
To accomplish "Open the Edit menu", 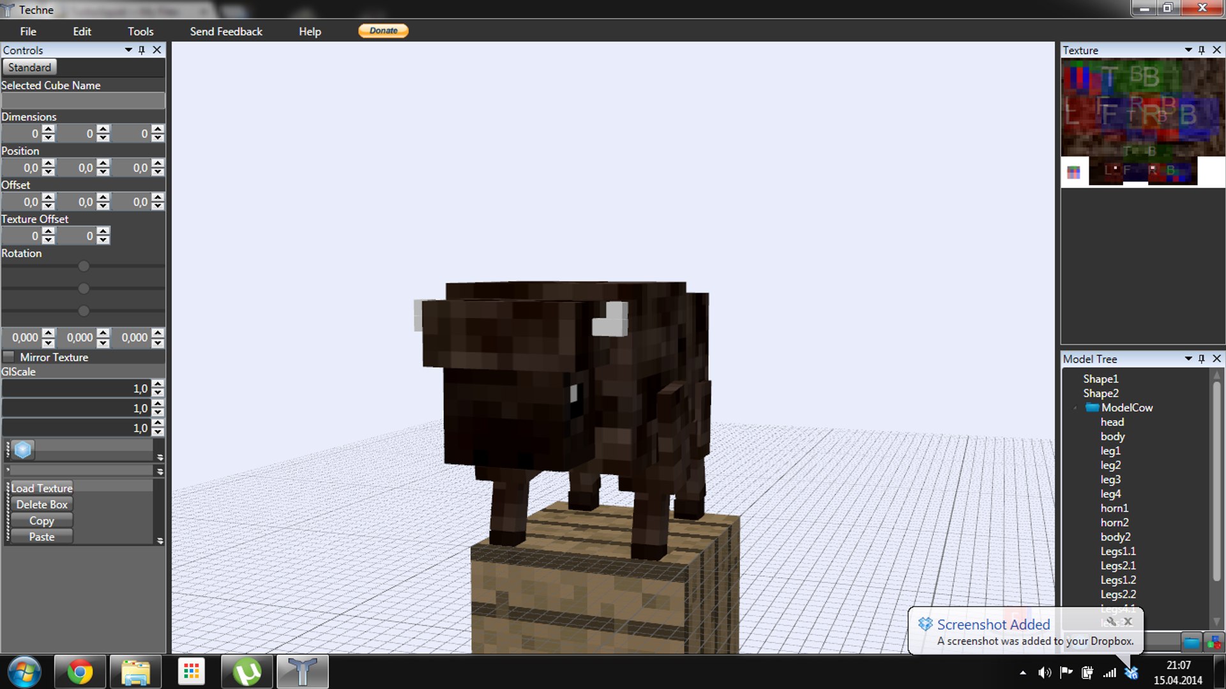I will pyautogui.click(x=82, y=31).
